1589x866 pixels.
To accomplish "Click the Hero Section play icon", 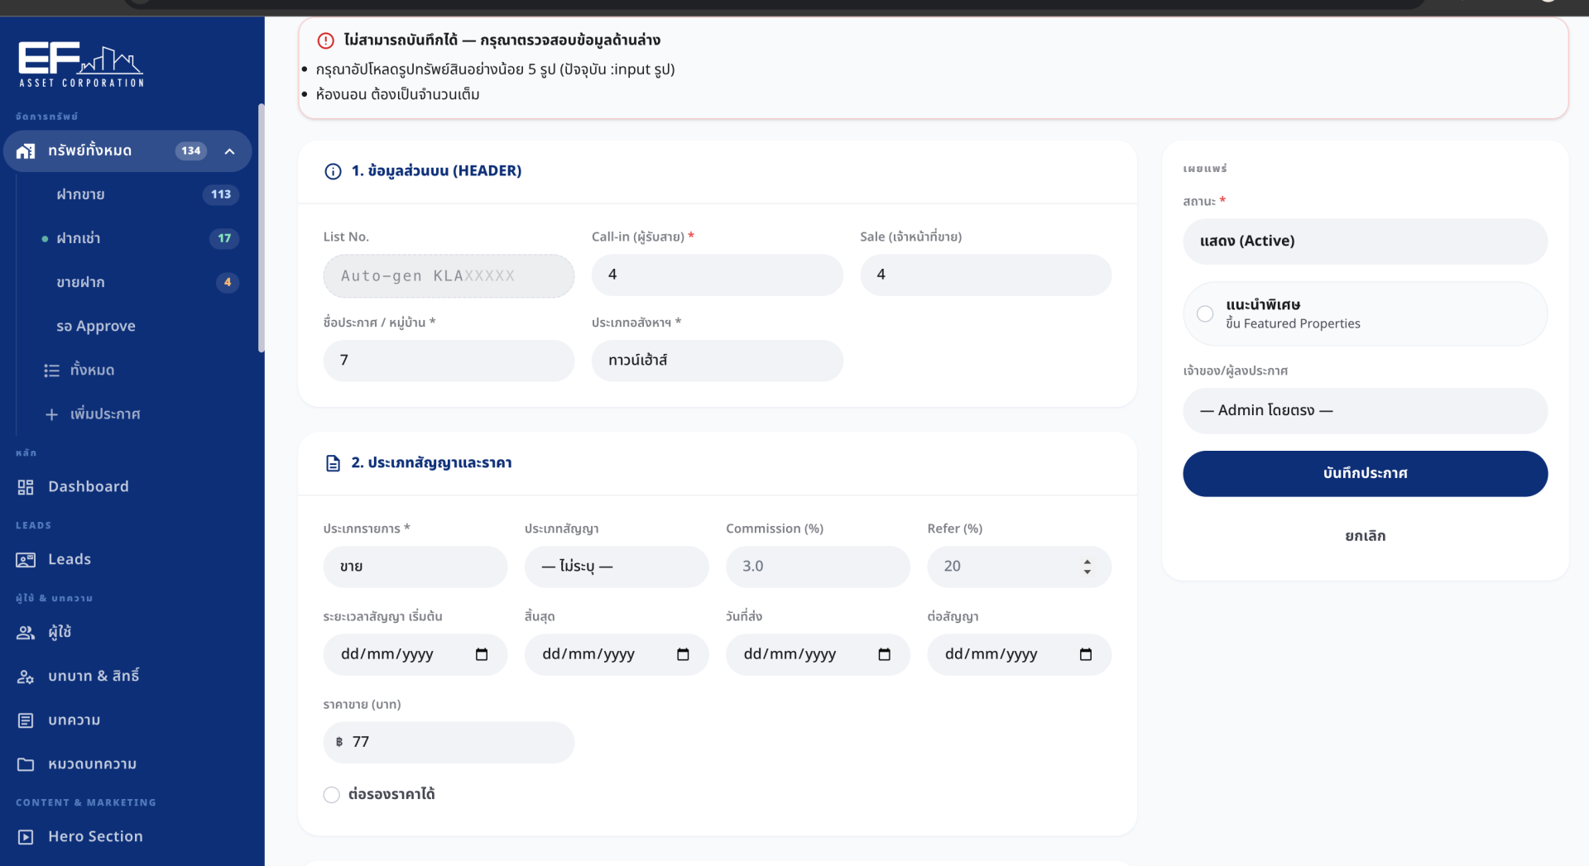I will (x=26, y=837).
